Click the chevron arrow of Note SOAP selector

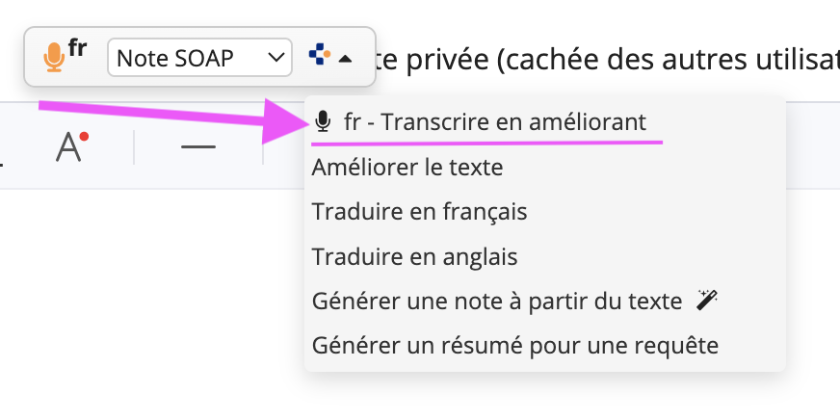point(276,58)
